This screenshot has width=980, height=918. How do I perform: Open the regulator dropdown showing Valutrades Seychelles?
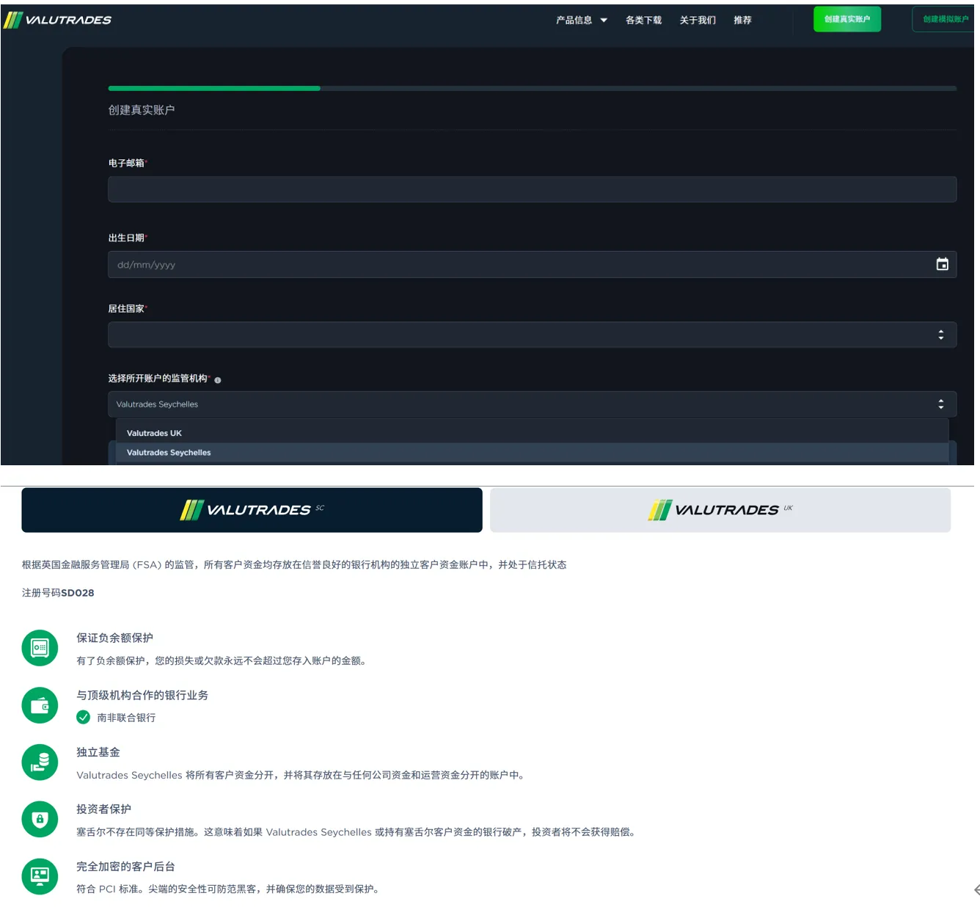coord(532,404)
